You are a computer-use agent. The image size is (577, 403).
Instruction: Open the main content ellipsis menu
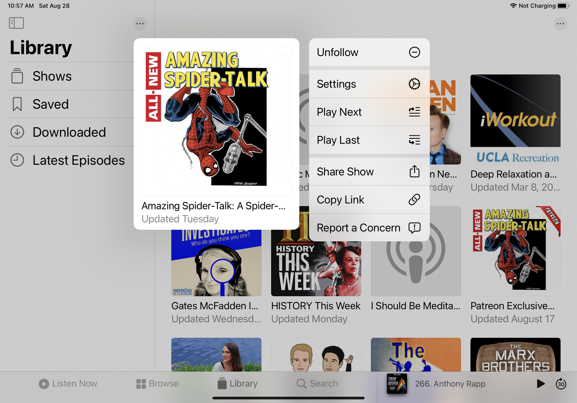point(560,23)
